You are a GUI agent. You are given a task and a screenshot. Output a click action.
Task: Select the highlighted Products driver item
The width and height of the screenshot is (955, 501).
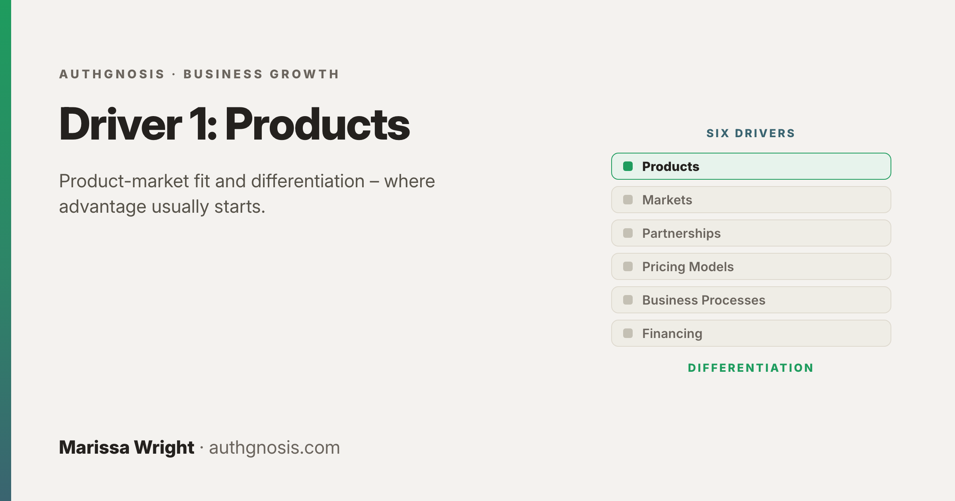tap(751, 166)
